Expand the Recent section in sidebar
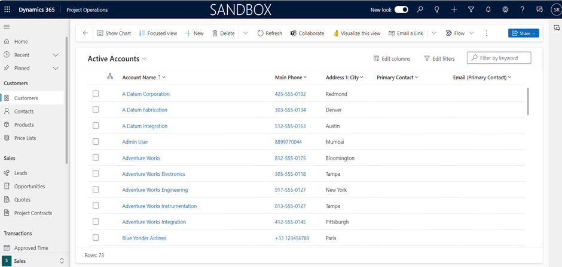562x267 pixels. (56, 55)
